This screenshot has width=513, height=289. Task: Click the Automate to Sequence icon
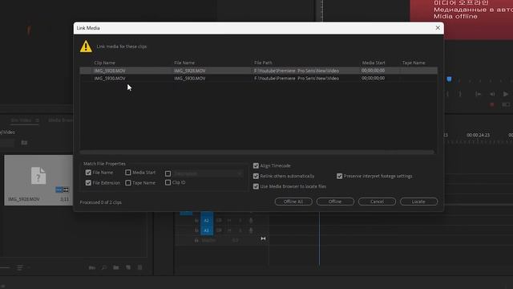coord(92,267)
